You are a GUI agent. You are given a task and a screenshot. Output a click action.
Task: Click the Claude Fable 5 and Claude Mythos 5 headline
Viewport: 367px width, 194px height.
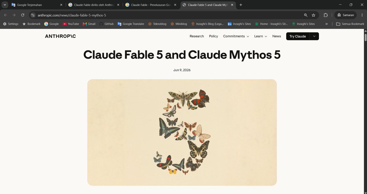coord(182,55)
